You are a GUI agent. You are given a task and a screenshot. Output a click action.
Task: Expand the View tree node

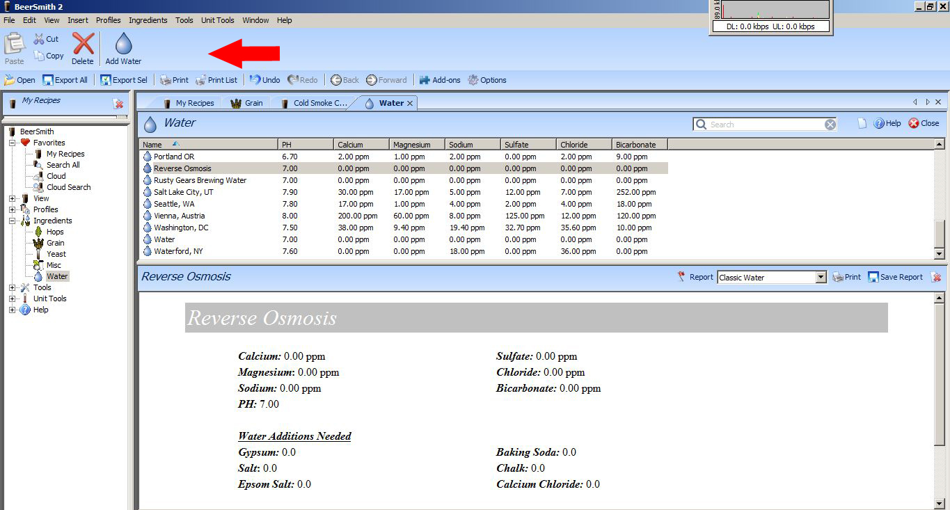point(13,198)
